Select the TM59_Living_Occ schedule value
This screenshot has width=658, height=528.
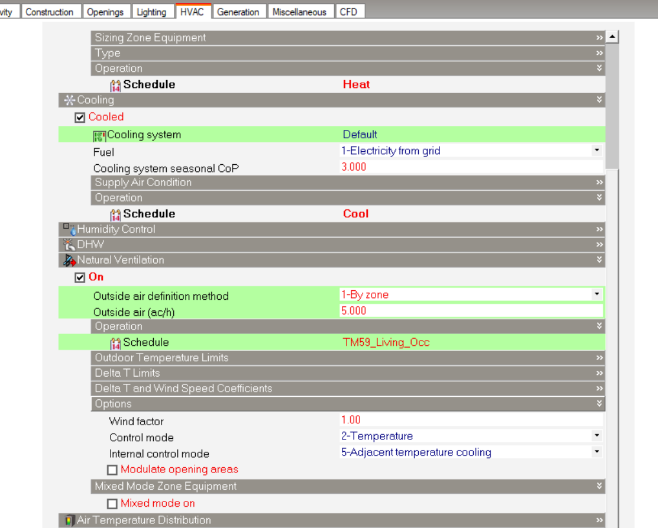[x=386, y=343]
